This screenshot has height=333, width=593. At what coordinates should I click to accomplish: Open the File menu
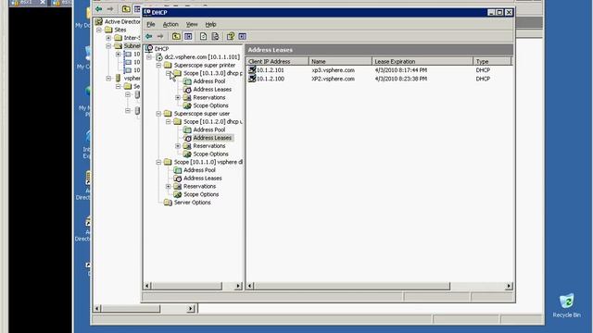pyautogui.click(x=151, y=24)
